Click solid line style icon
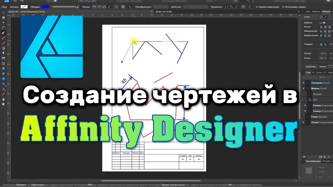This screenshot has height=187, width=333. pyautogui.click(x=325, y=17)
